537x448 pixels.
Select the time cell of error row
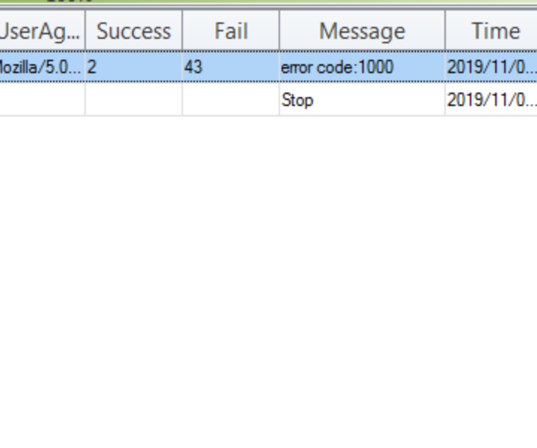[x=491, y=67]
